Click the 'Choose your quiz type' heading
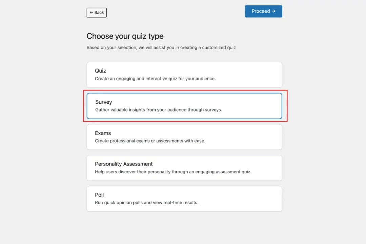 tap(125, 36)
